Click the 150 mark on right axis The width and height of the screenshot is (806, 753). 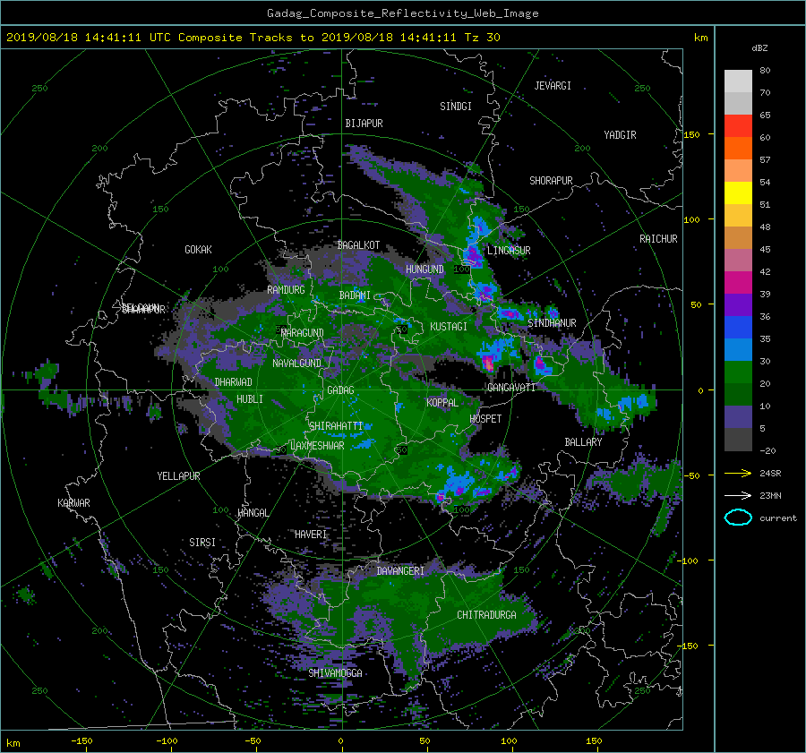coord(691,134)
